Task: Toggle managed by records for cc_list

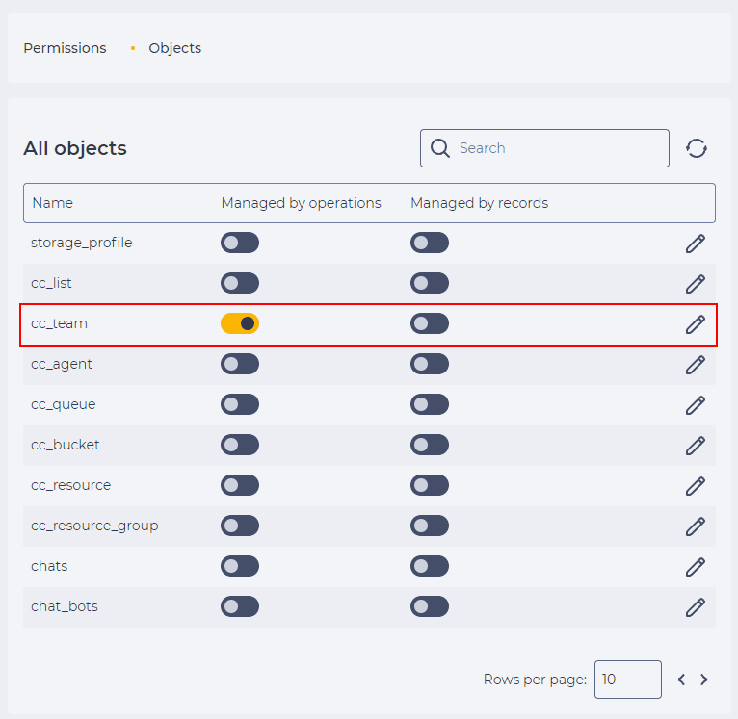Action: 430,283
